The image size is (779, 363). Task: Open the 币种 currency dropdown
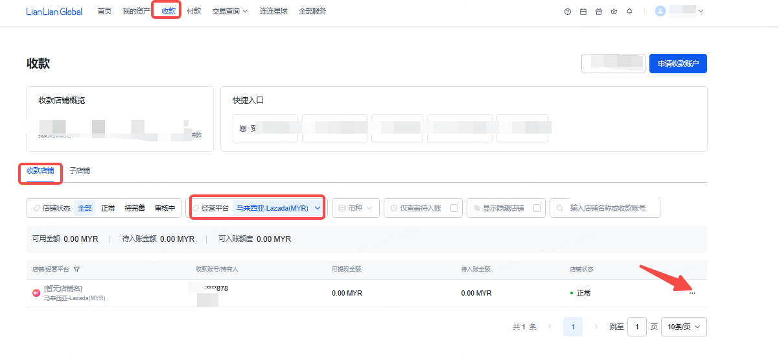355,208
